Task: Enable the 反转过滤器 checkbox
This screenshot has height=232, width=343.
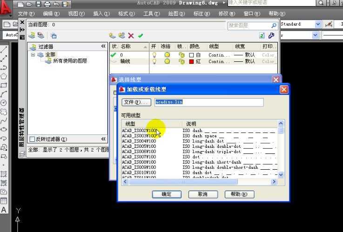Action: [32, 139]
